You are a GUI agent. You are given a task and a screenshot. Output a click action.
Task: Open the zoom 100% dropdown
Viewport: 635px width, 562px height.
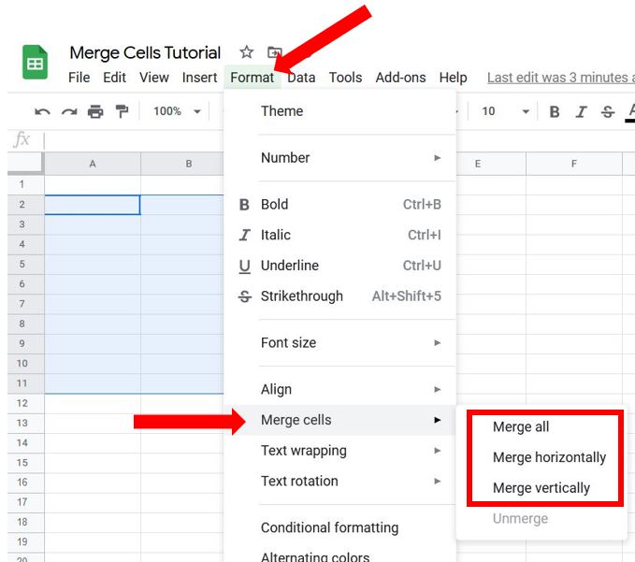177,111
